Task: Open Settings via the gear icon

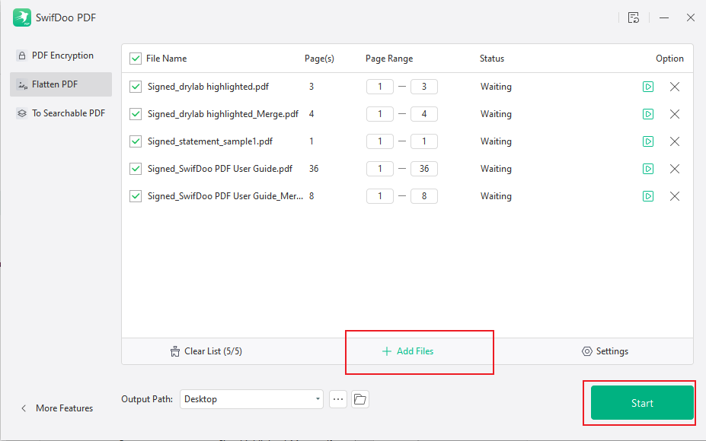Action: point(586,351)
